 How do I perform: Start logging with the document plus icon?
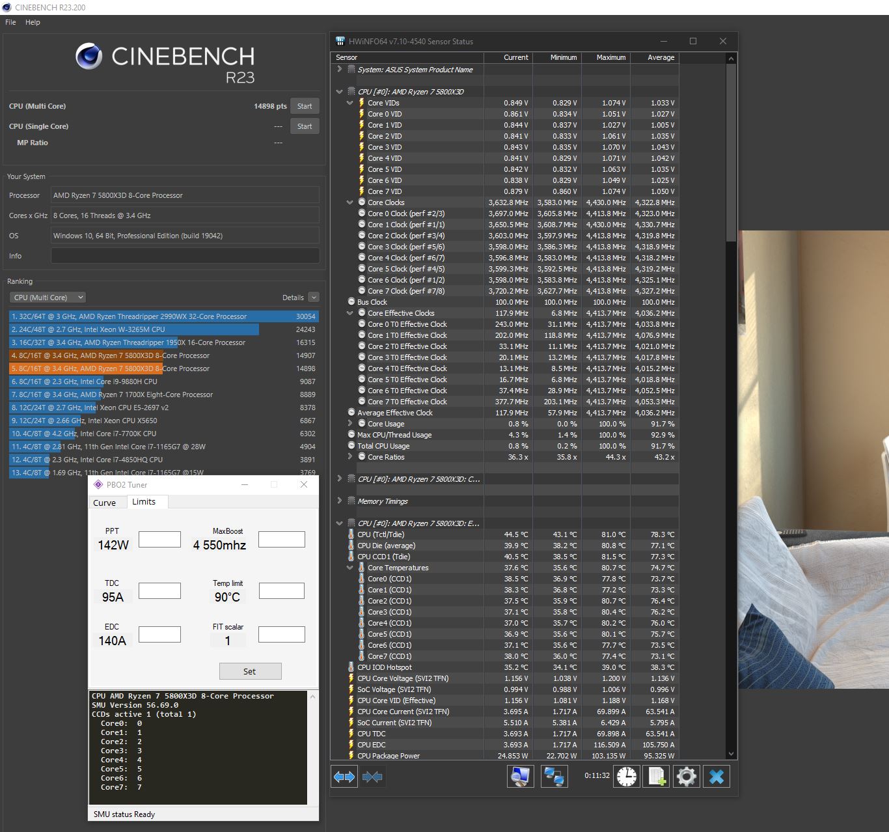[656, 776]
